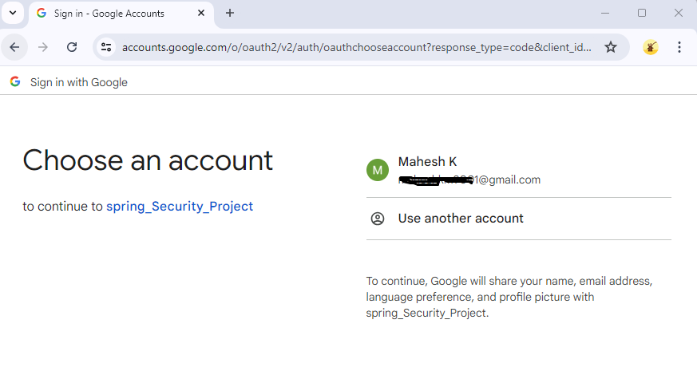Maximize the Chrome window
The width and height of the screenshot is (697, 371).
pyautogui.click(x=642, y=13)
